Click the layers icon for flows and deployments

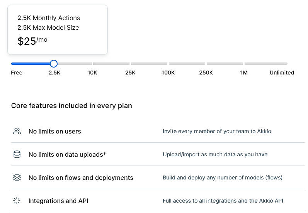(17, 177)
